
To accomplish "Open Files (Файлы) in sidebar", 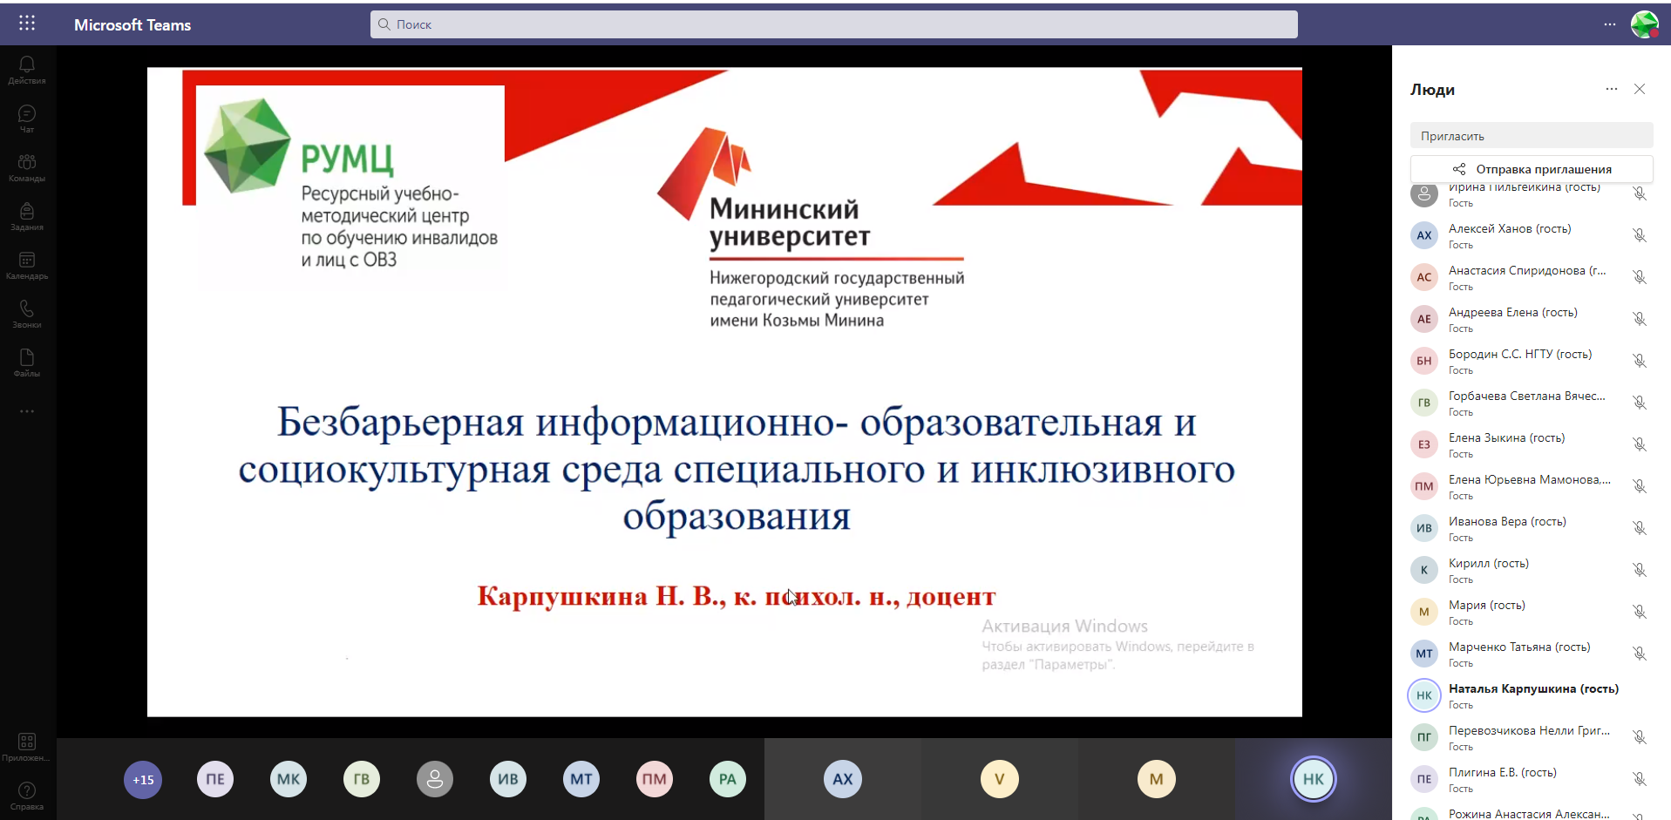I will click(x=27, y=362).
